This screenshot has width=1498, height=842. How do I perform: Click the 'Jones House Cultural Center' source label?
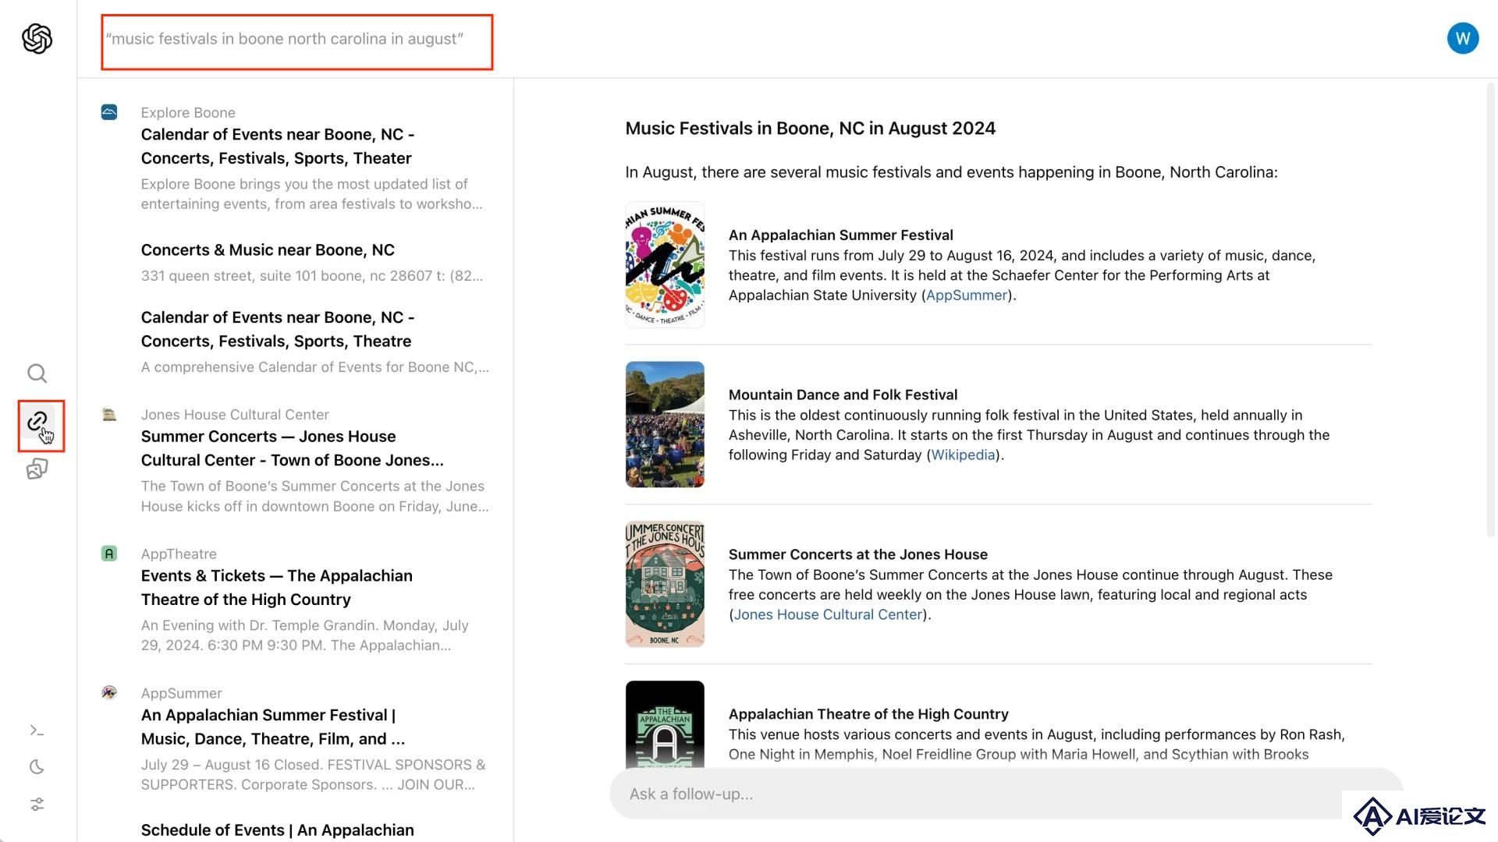235,414
